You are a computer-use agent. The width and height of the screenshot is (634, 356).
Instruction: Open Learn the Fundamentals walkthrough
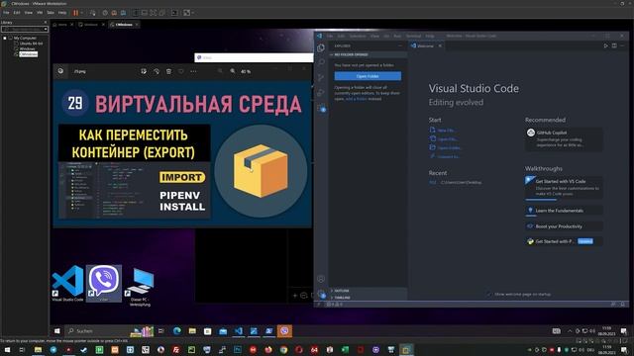564,211
